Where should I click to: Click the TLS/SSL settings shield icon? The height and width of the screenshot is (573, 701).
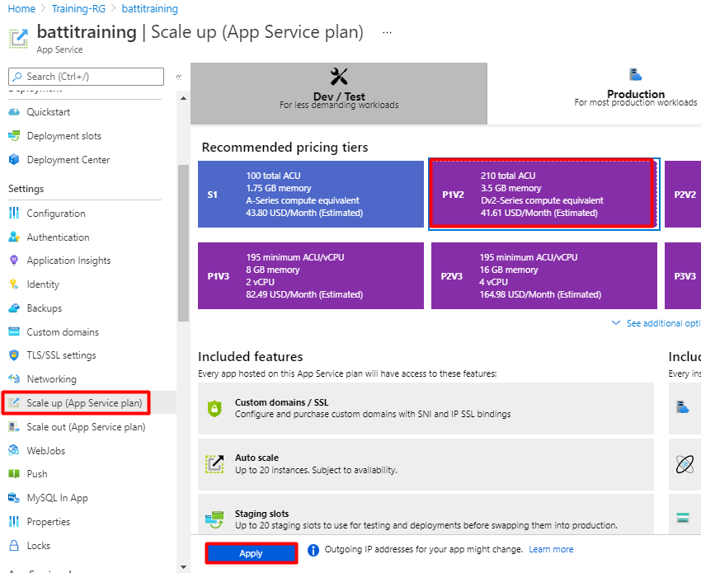(14, 355)
